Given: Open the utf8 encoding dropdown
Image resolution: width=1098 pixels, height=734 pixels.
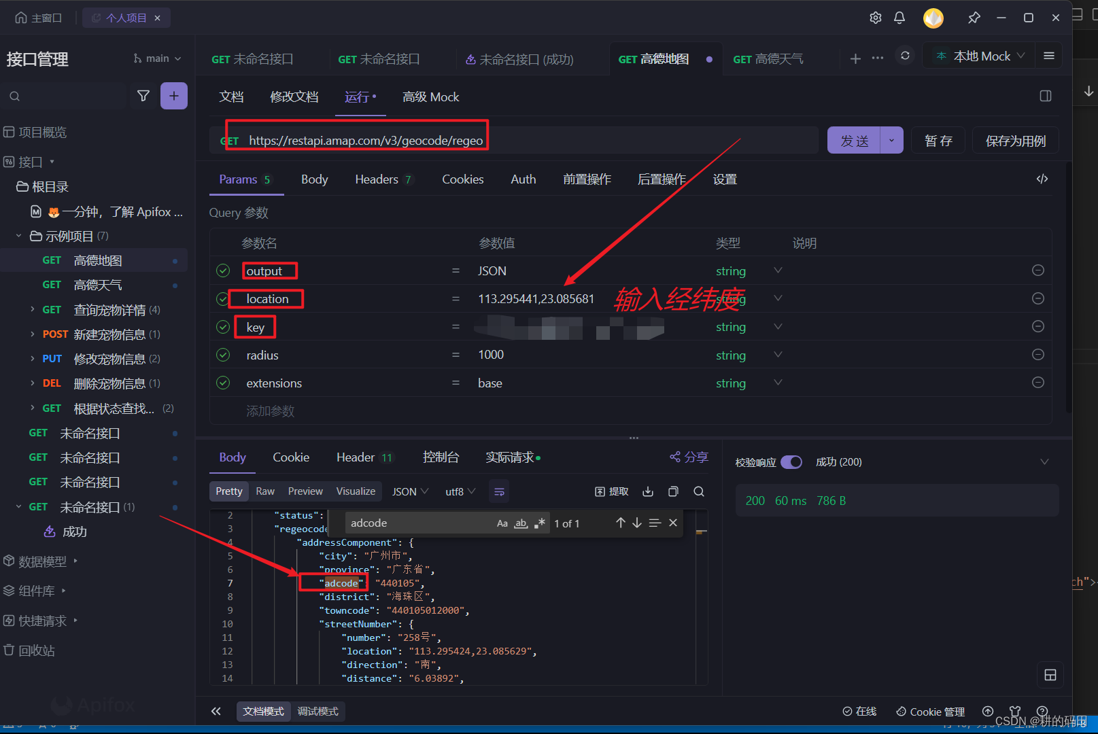Looking at the screenshot, I should [460, 491].
